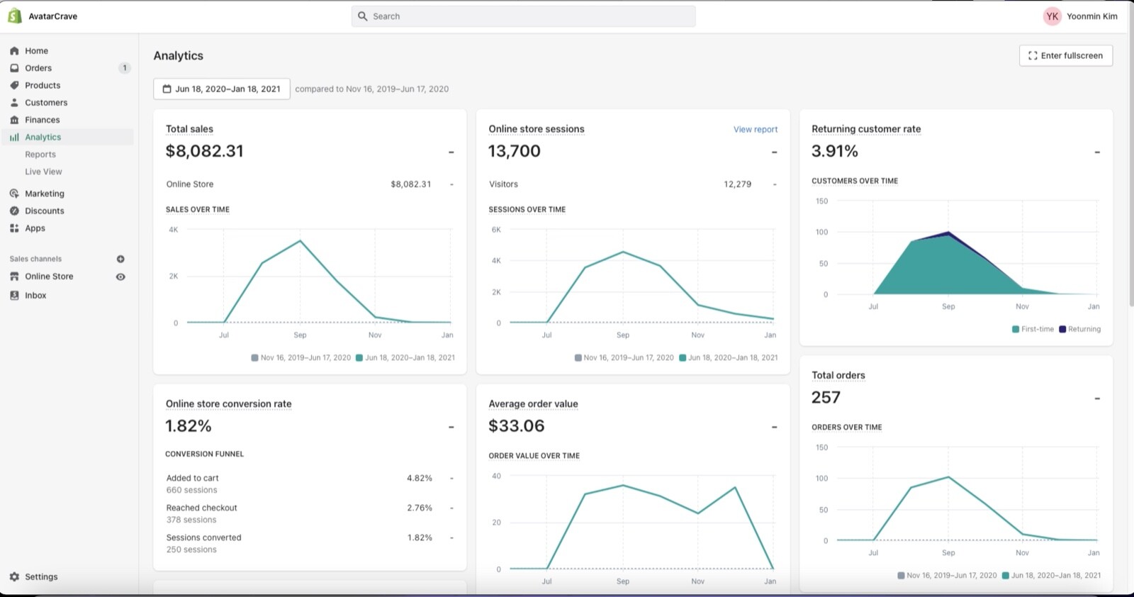This screenshot has width=1134, height=597.
Task: Click the Analytics bar chart icon
Action: click(x=14, y=137)
